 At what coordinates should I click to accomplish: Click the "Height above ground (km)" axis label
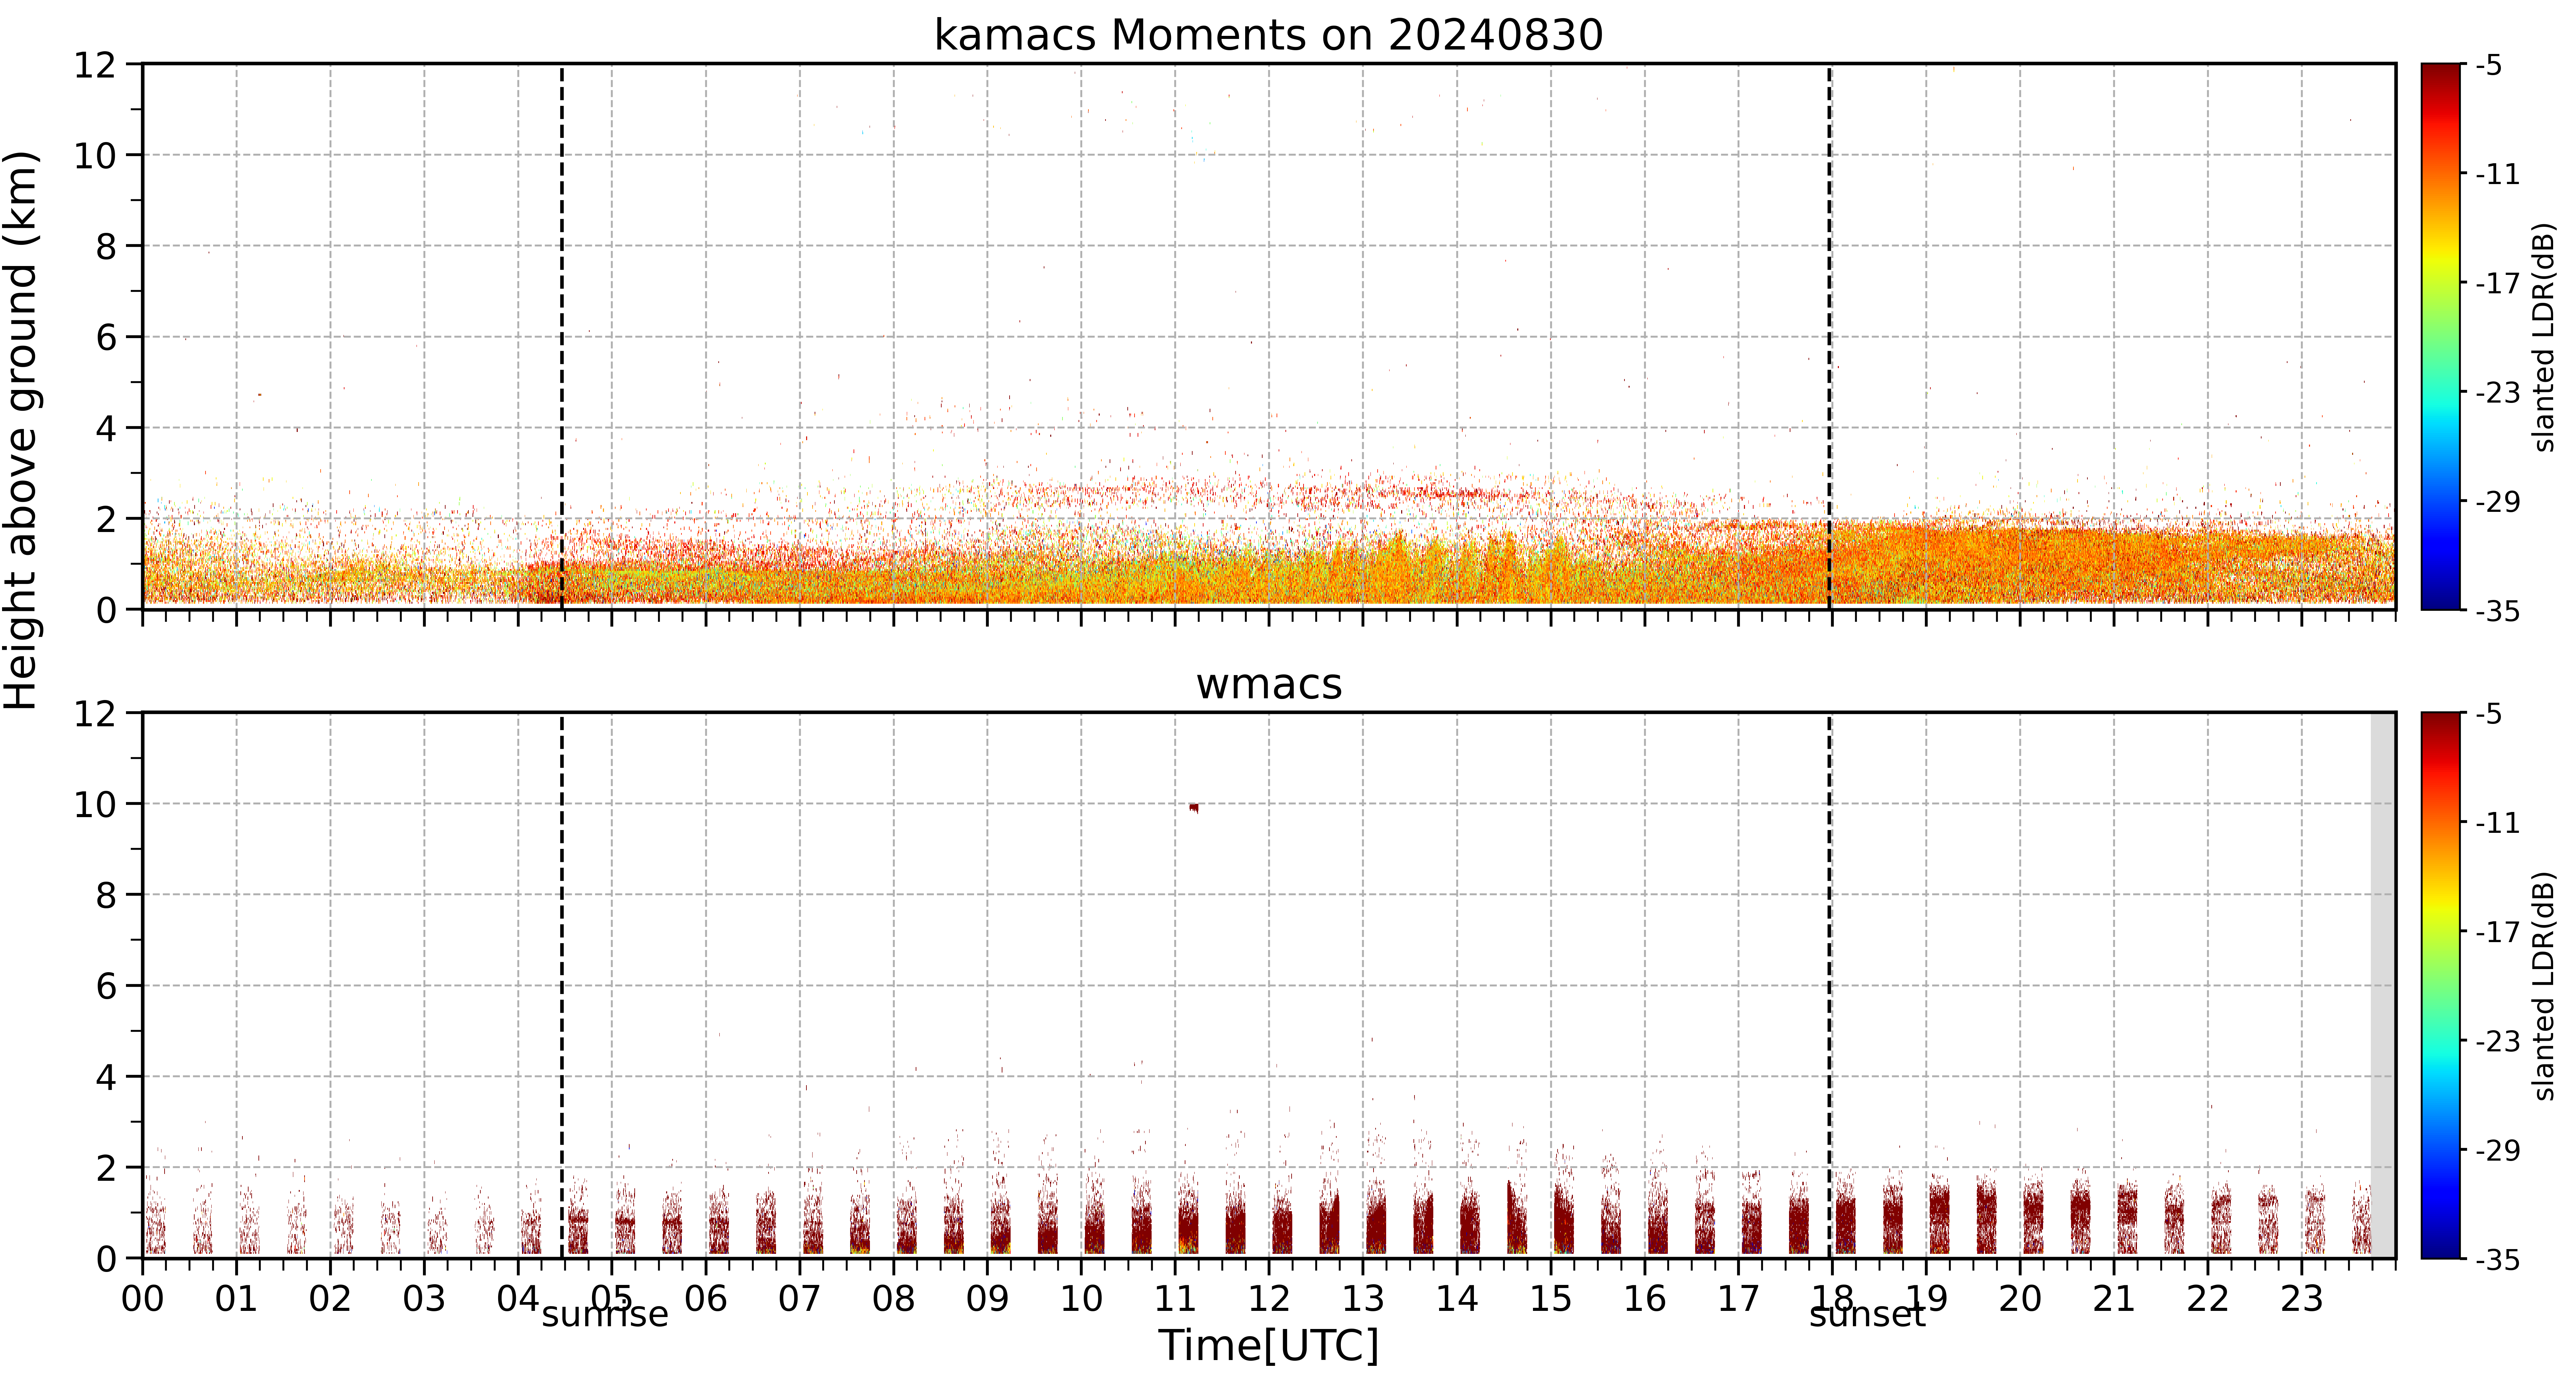pos(22,430)
